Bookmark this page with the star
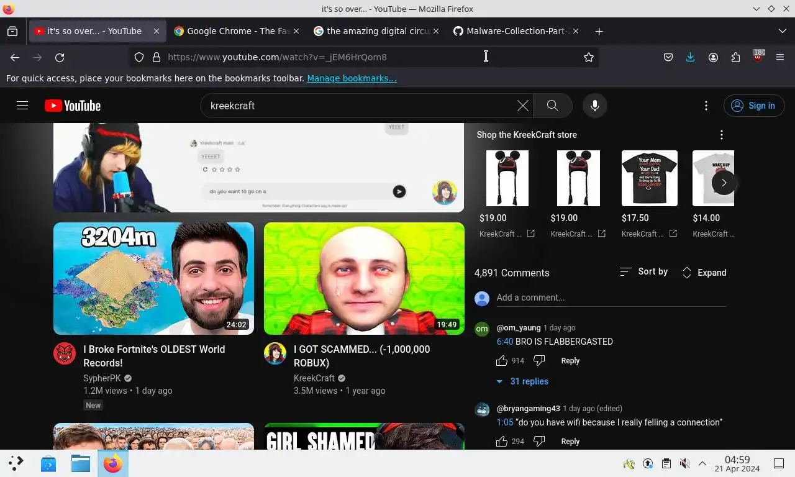This screenshot has height=477, width=795. [x=589, y=57]
